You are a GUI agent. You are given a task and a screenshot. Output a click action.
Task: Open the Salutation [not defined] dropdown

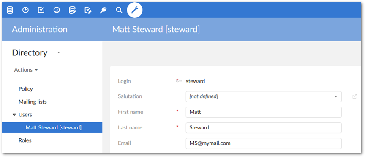click(264, 96)
